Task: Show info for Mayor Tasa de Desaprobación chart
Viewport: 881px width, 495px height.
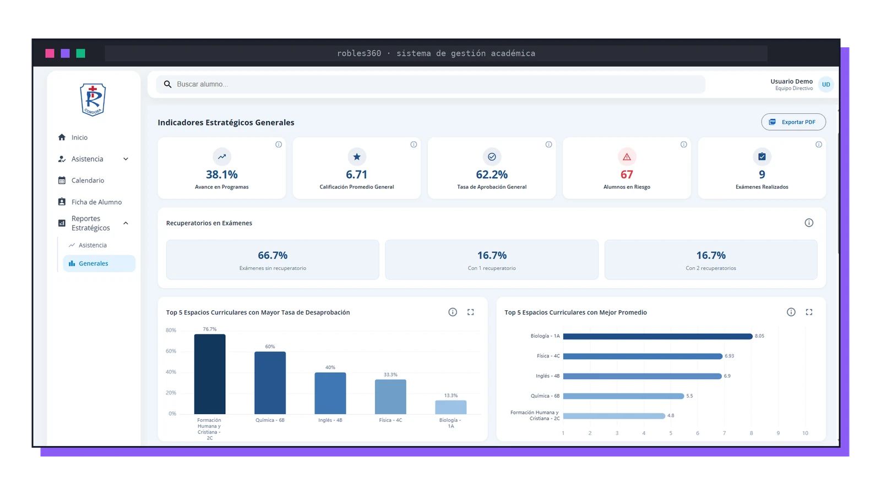Action: tap(453, 312)
